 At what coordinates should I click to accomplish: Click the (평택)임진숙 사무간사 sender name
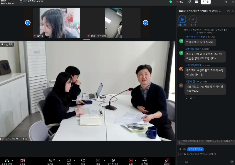196,37
